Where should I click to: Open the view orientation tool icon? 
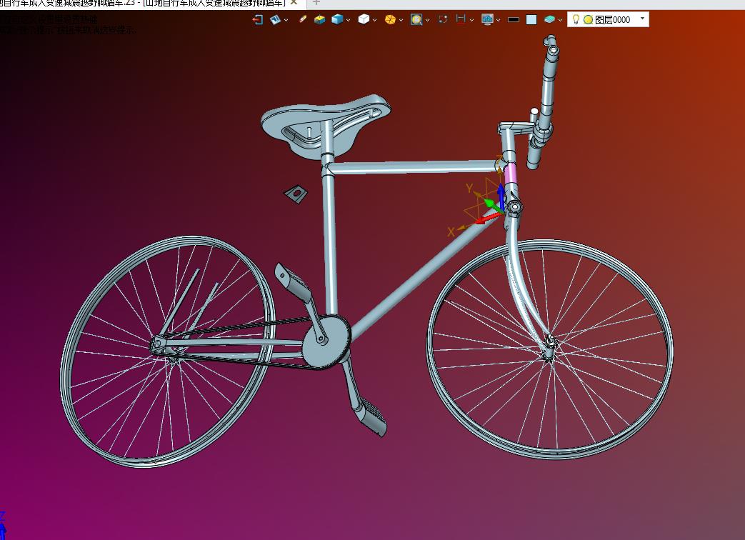click(276, 19)
